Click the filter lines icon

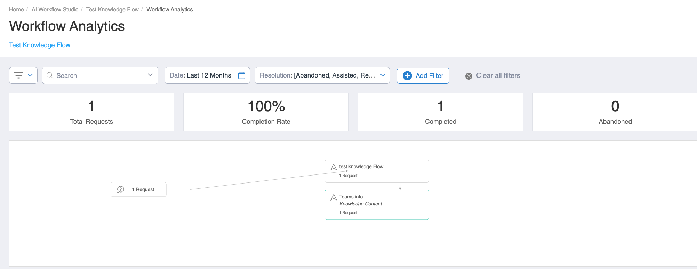pos(18,75)
